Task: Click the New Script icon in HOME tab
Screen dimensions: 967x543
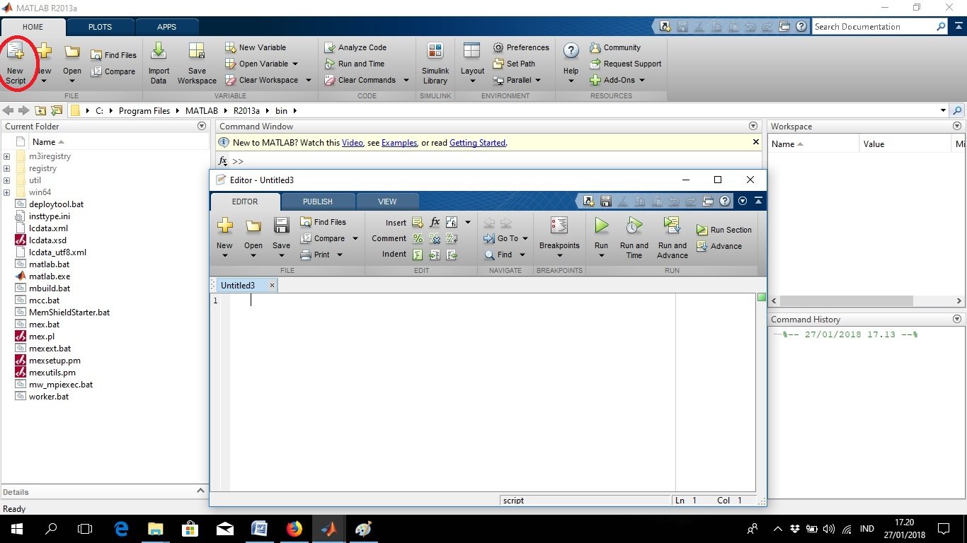Action: (x=15, y=52)
